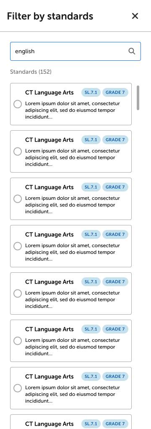151x429 pixels.
Task: Select the third standard's radio button
Action: [18, 199]
